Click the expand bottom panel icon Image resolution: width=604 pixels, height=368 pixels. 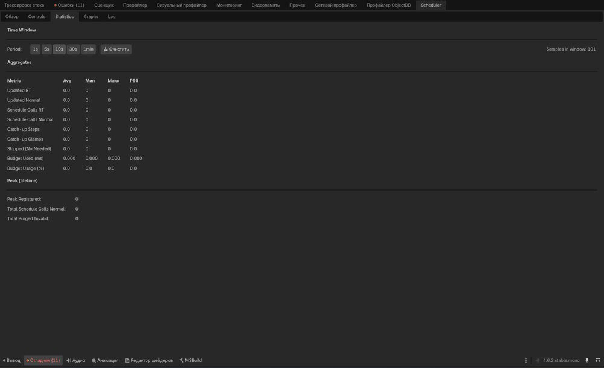click(x=598, y=360)
